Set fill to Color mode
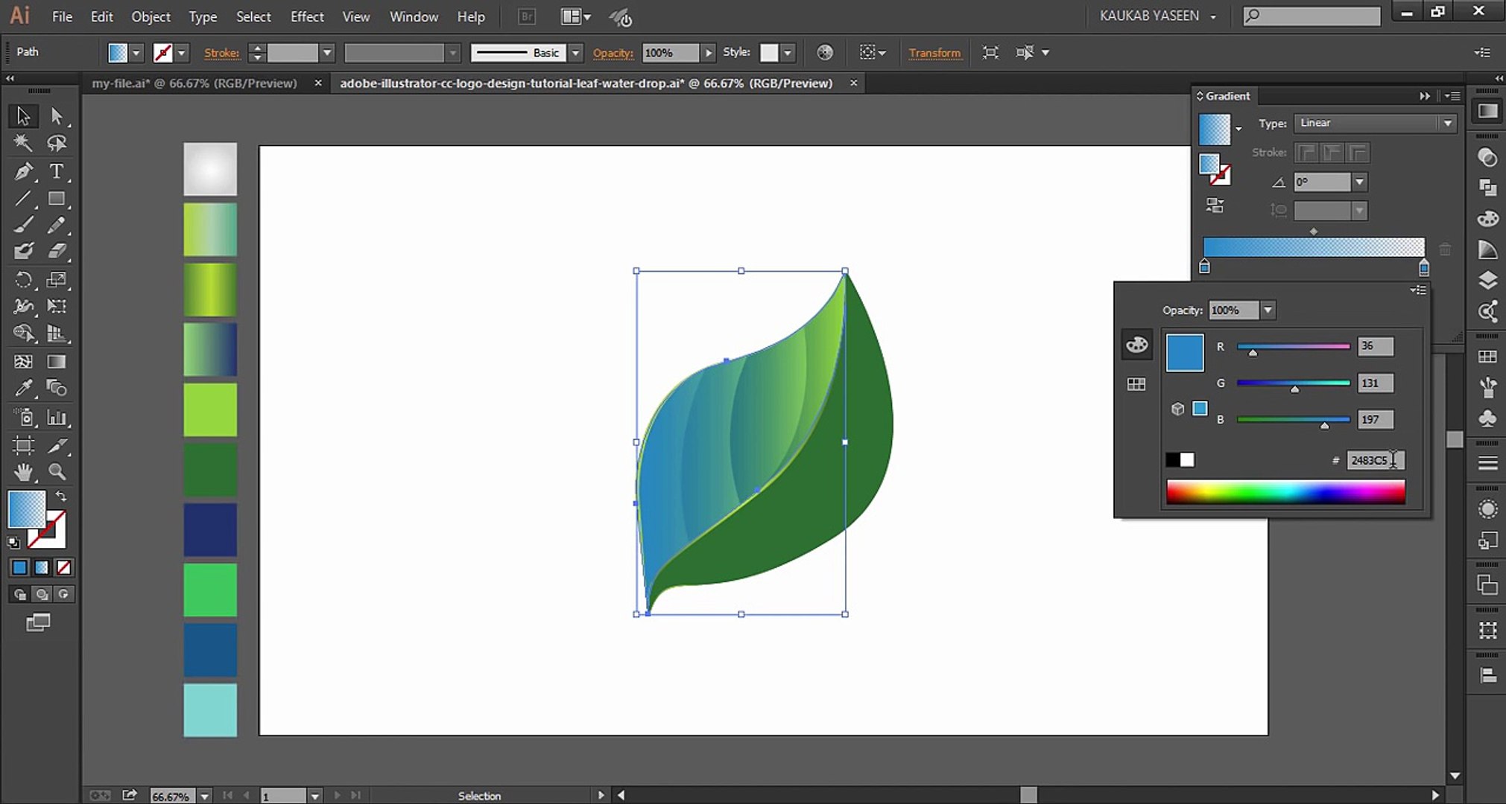Screen dimensions: 1506x804 pyautogui.click(x=19, y=568)
